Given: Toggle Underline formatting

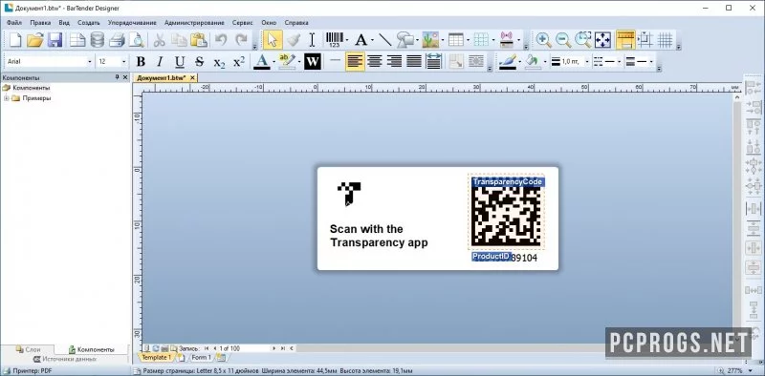Looking at the screenshot, I should click(180, 62).
